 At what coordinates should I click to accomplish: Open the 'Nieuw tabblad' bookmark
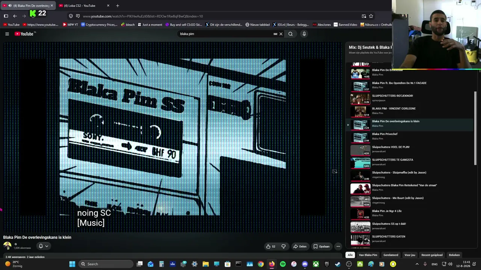[257, 25]
